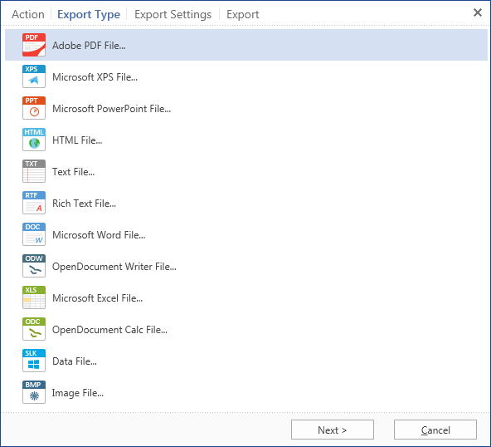Pick the green XLS Excel icon

[34, 297]
